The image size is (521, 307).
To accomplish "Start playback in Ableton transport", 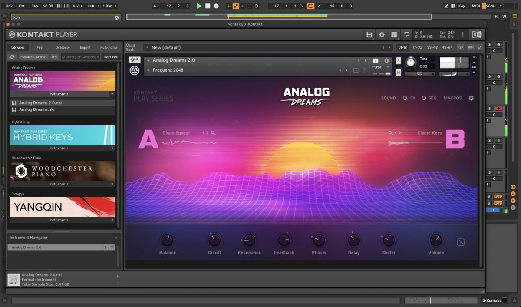I will (x=199, y=6).
